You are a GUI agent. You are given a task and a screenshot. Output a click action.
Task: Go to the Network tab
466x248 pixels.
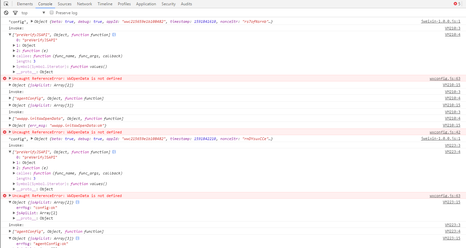pyautogui.click(x=85, y=4)
